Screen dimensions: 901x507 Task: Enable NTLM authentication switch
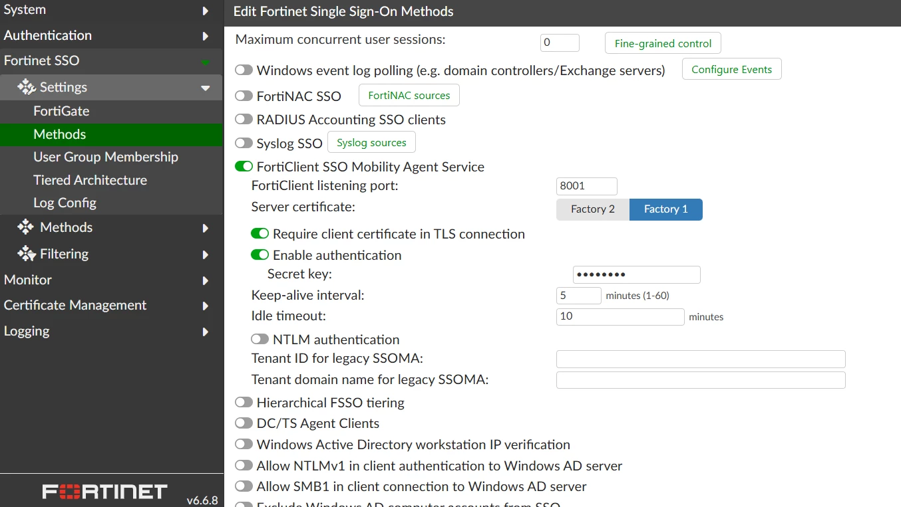pyautogui.click(x=260, y=340)
